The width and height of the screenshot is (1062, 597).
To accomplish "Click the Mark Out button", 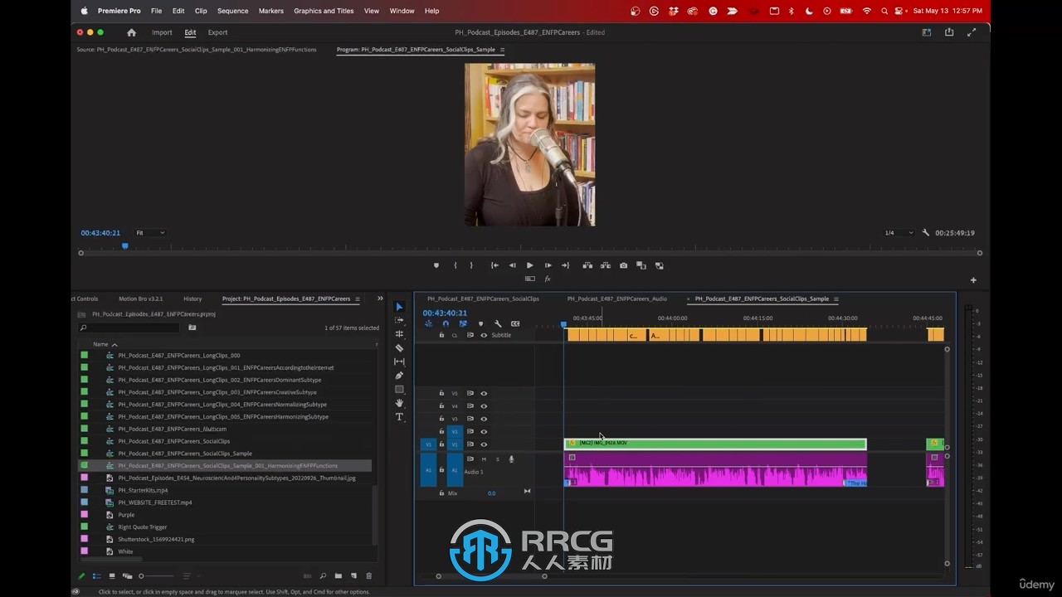I will tap(471, 265).
